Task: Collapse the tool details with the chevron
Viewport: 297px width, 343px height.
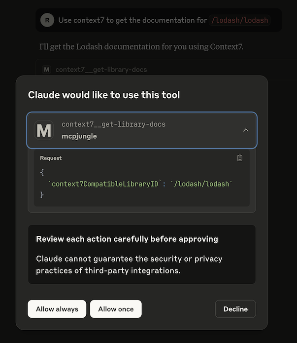Action: point(246,130)
